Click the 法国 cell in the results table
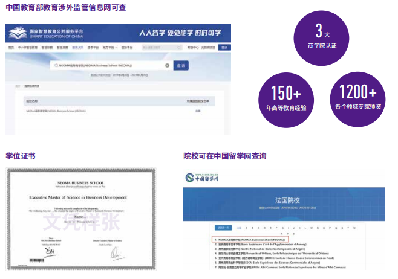This screenshot has height=279, width=398. pos(198,111)
